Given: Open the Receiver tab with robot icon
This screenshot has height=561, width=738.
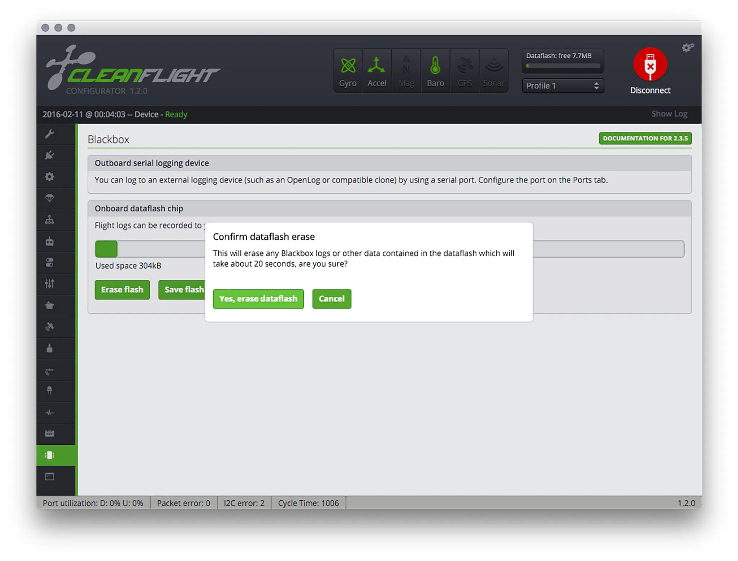Looking at the screenshot, I should [50, 241].
